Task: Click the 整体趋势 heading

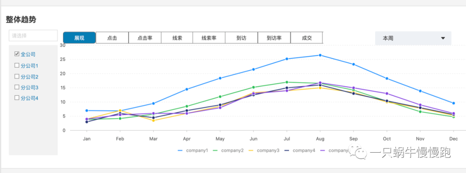Action: tap(21, 20)
